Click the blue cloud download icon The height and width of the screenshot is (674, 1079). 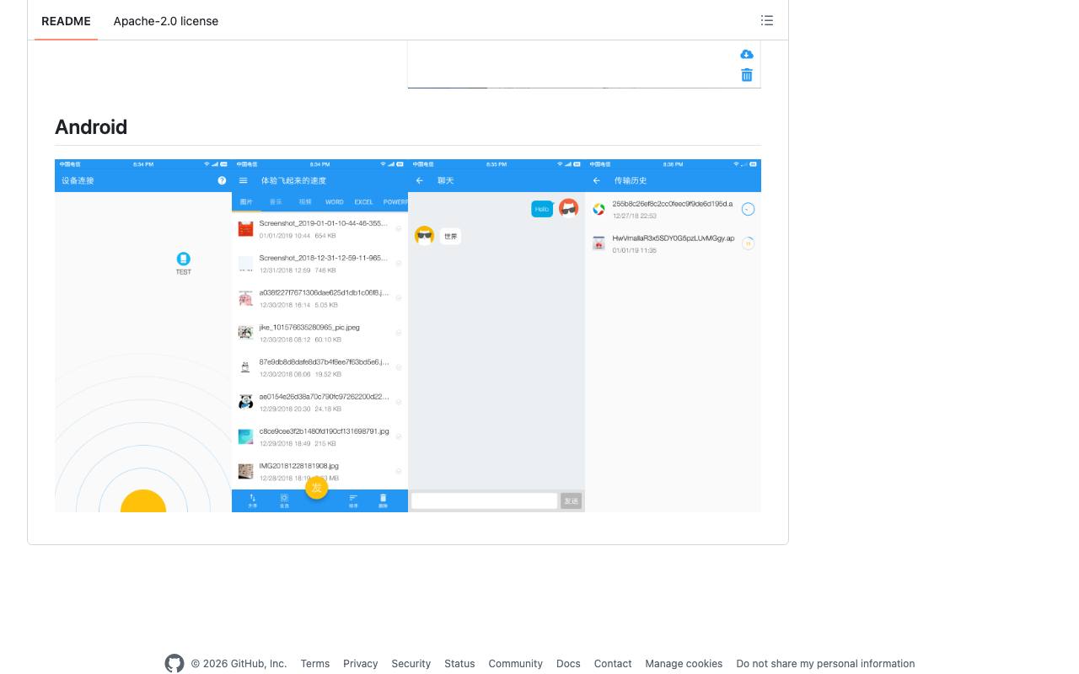[x=746, y=55]
